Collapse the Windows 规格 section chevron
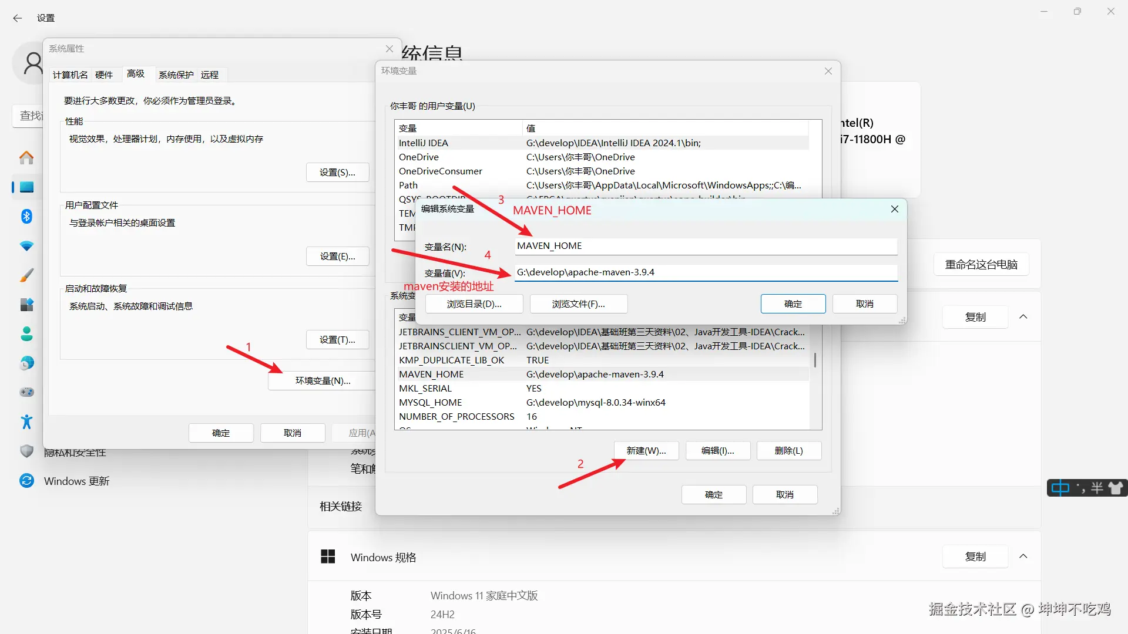This screenshot has width=1128, height=634. tap(1023, 557)
